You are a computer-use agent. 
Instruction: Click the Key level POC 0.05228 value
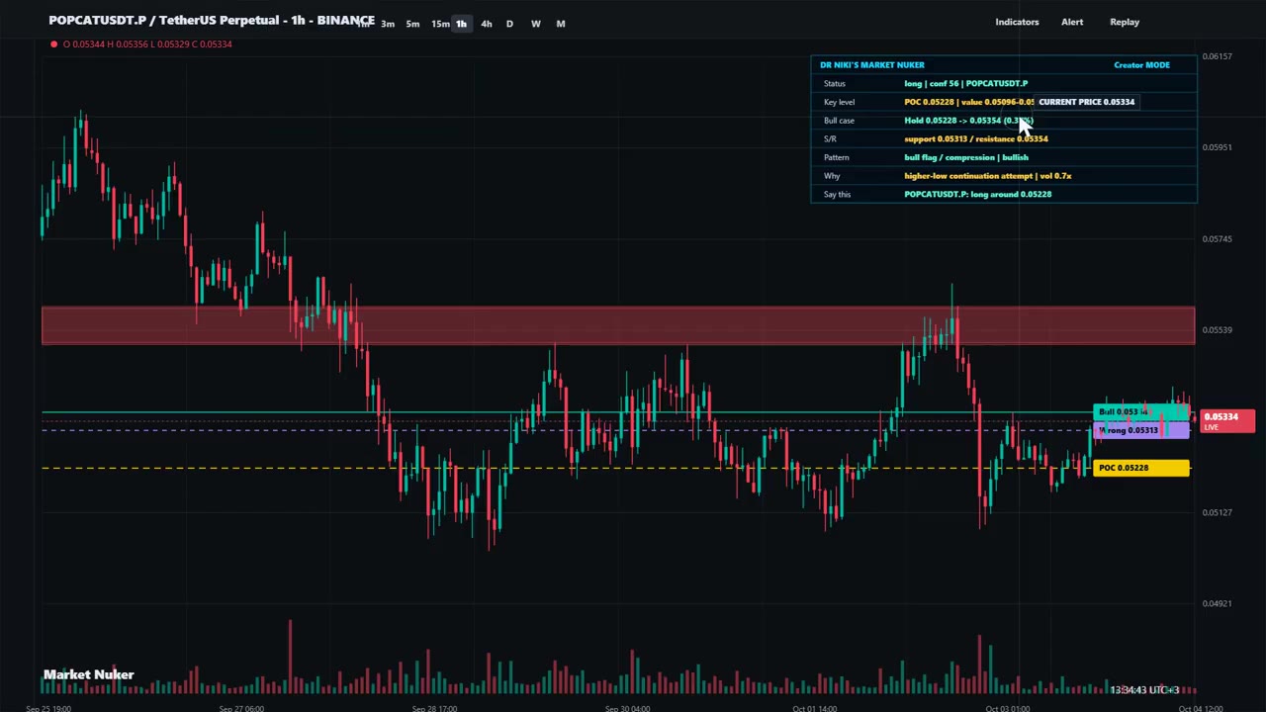tap(967, 102)
